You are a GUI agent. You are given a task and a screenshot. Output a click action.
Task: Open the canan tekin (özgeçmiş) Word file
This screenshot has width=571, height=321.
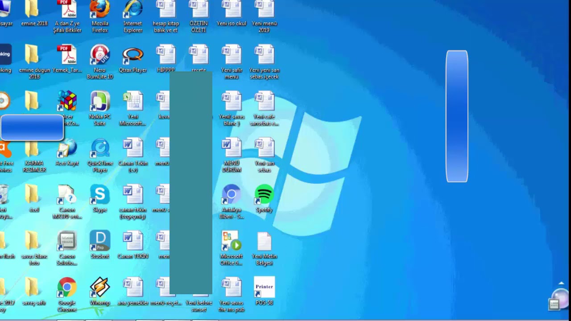click(133, 202)
